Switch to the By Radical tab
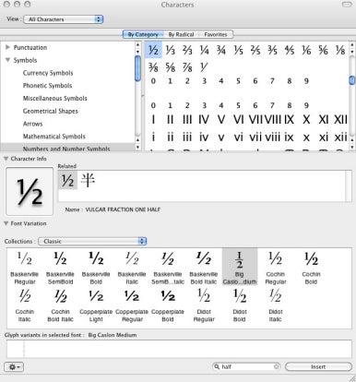The image size is (356, 382). [x=181, y=34]
